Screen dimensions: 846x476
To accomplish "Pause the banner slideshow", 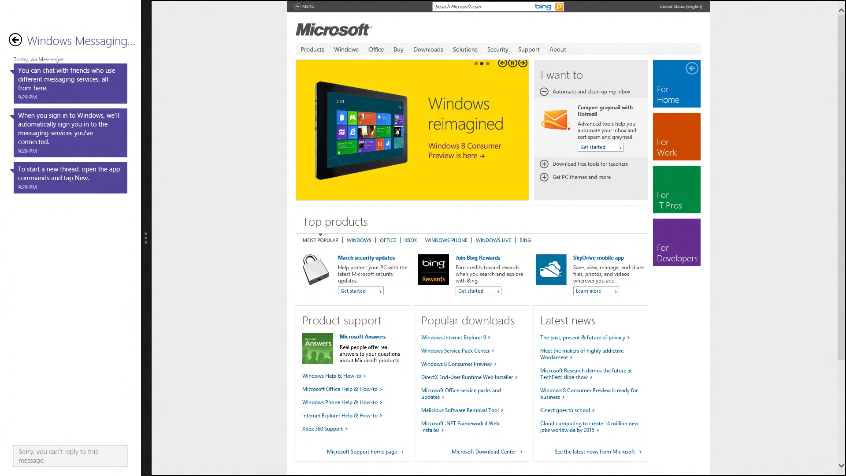I will click(512, 63).
